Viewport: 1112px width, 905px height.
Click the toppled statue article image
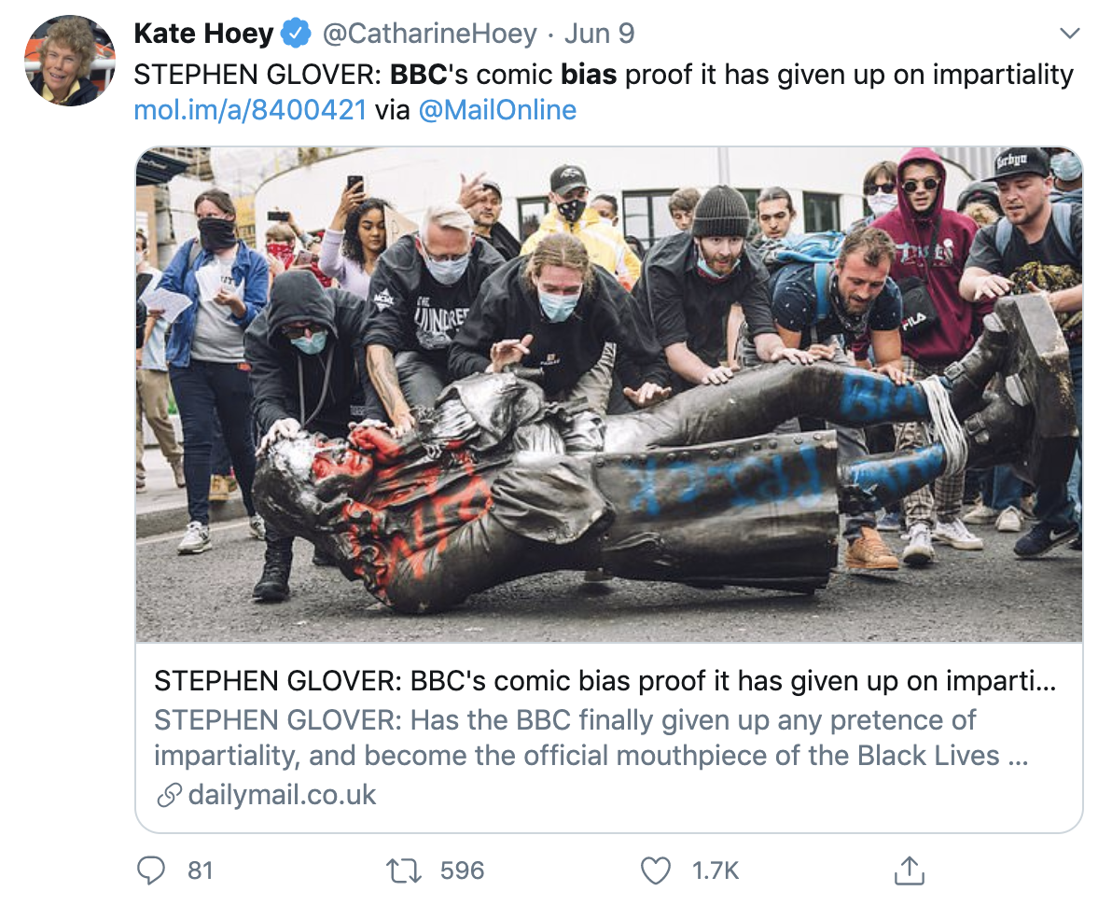click(x=608, y=394)
